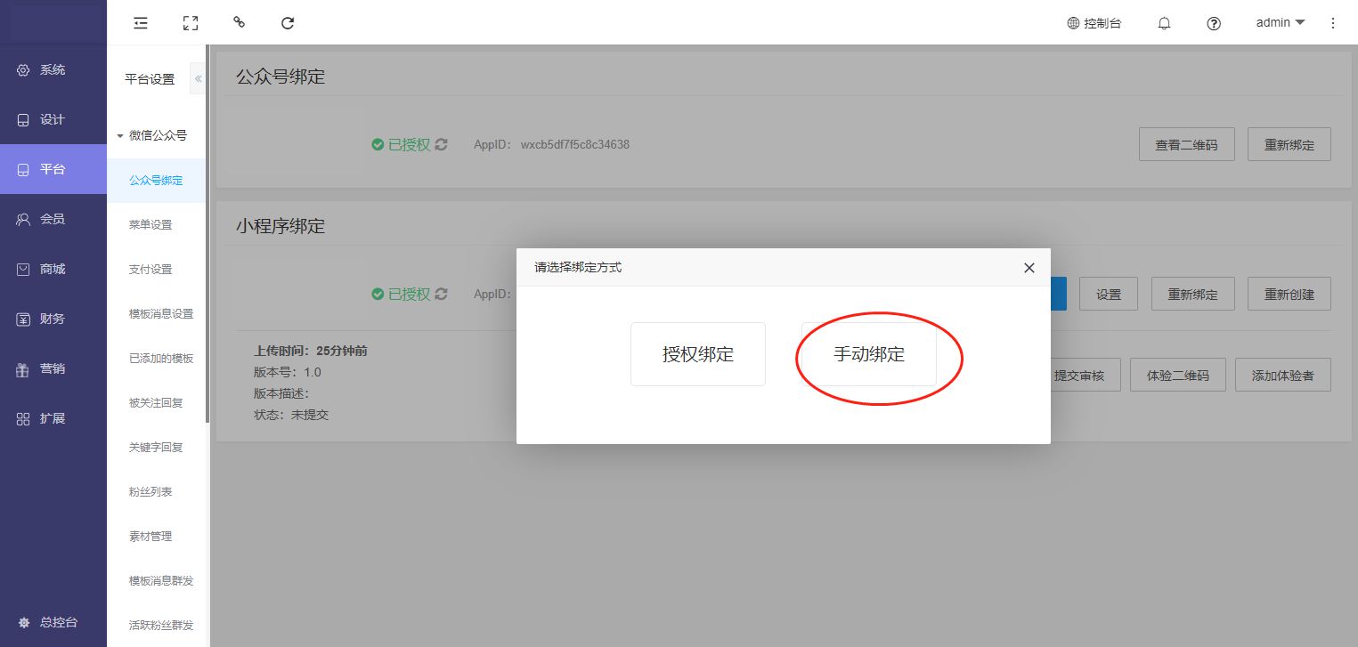
Task: Choose 手动绑定 binding method
Action: 869,354
